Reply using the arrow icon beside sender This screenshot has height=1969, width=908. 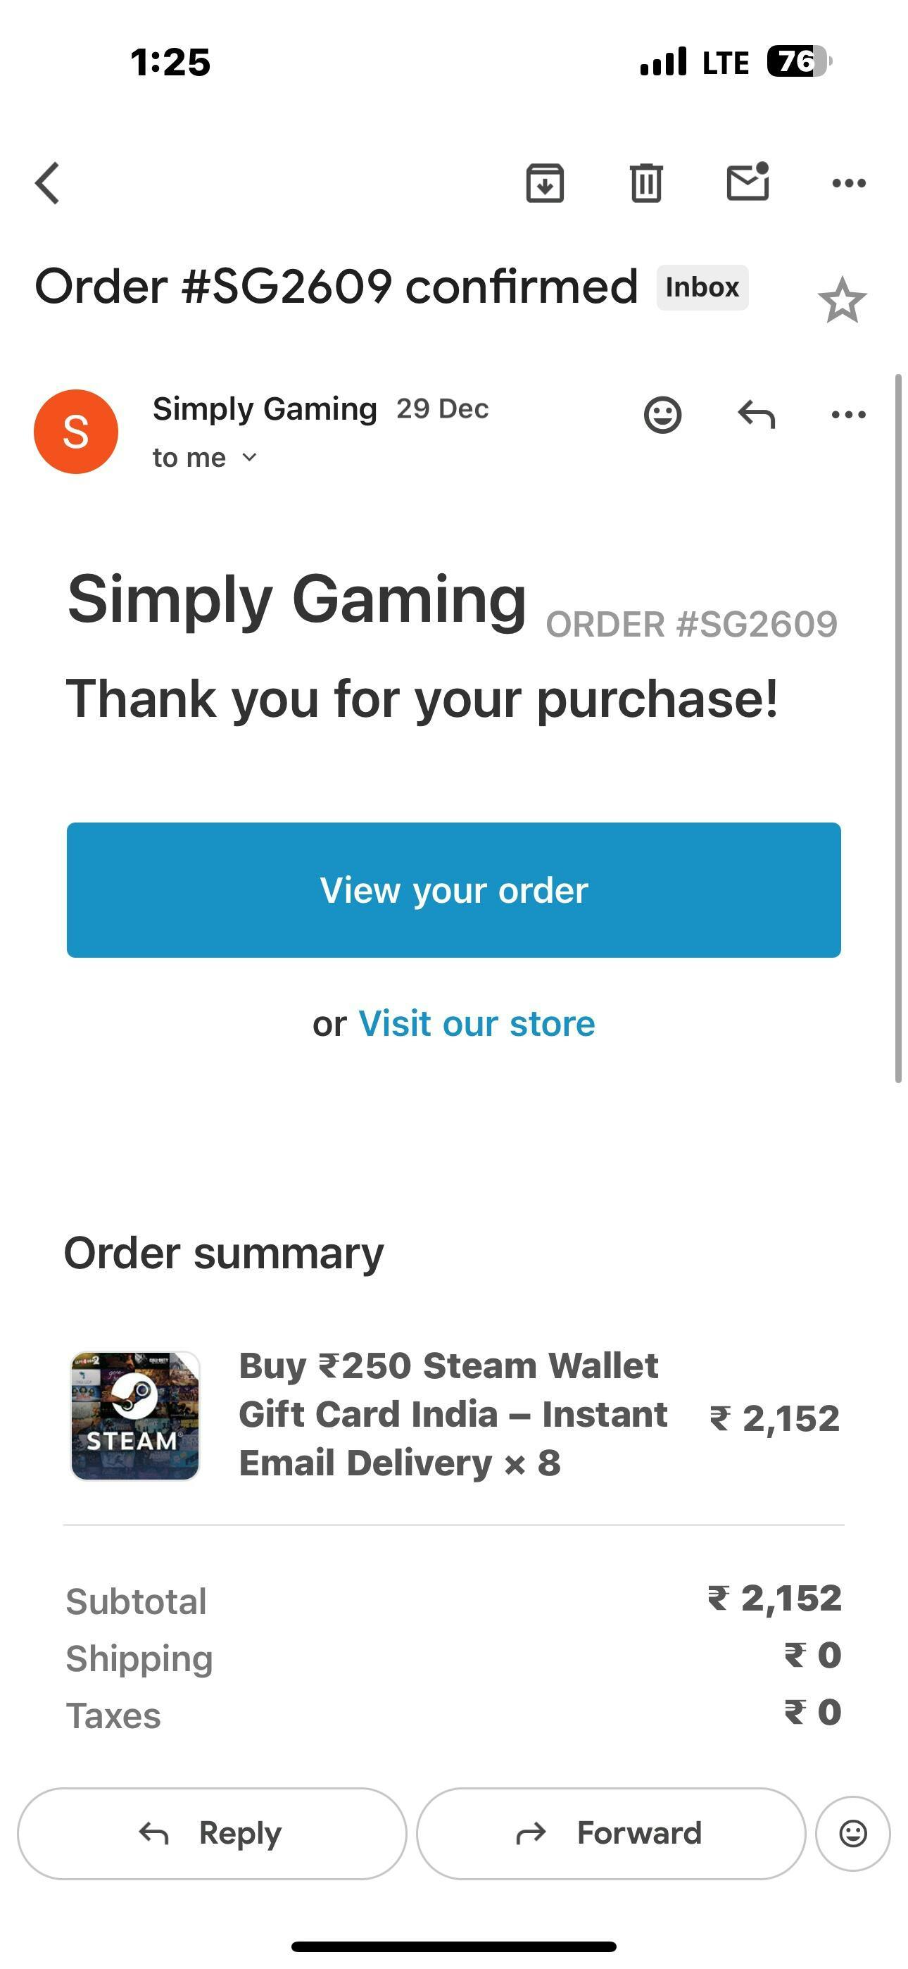[x=756, y=415]
